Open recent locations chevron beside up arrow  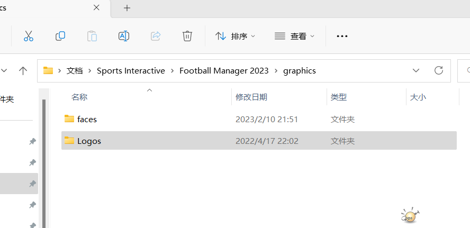(4, 71)
